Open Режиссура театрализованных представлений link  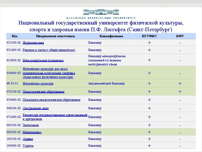point(55,117)
